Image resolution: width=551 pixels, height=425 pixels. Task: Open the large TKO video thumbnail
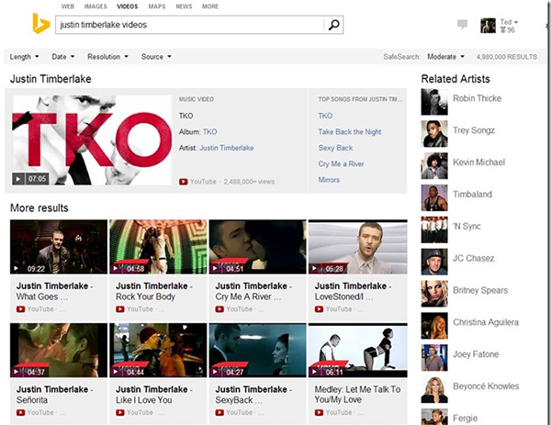point(93,140)
